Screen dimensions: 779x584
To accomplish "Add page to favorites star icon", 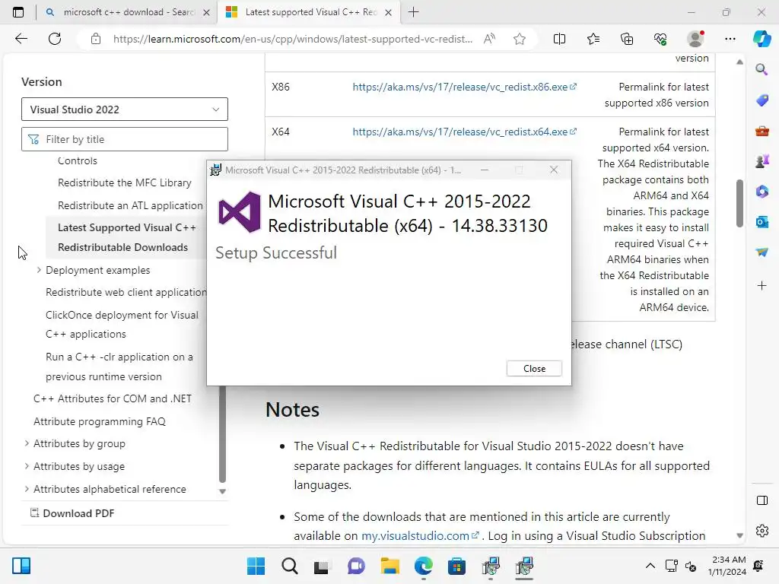I will (x=520, y=39).
